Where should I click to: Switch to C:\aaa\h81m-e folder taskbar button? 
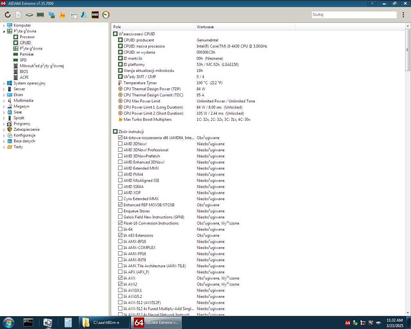104,323
